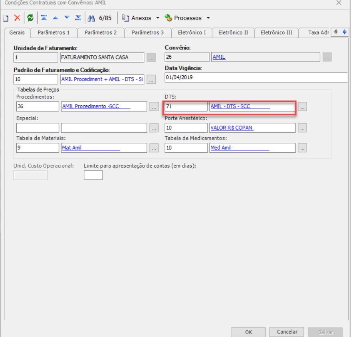The image size is (351, 337).
Task: Click the Anexos paperclip icon
Action: coord(125,18)
